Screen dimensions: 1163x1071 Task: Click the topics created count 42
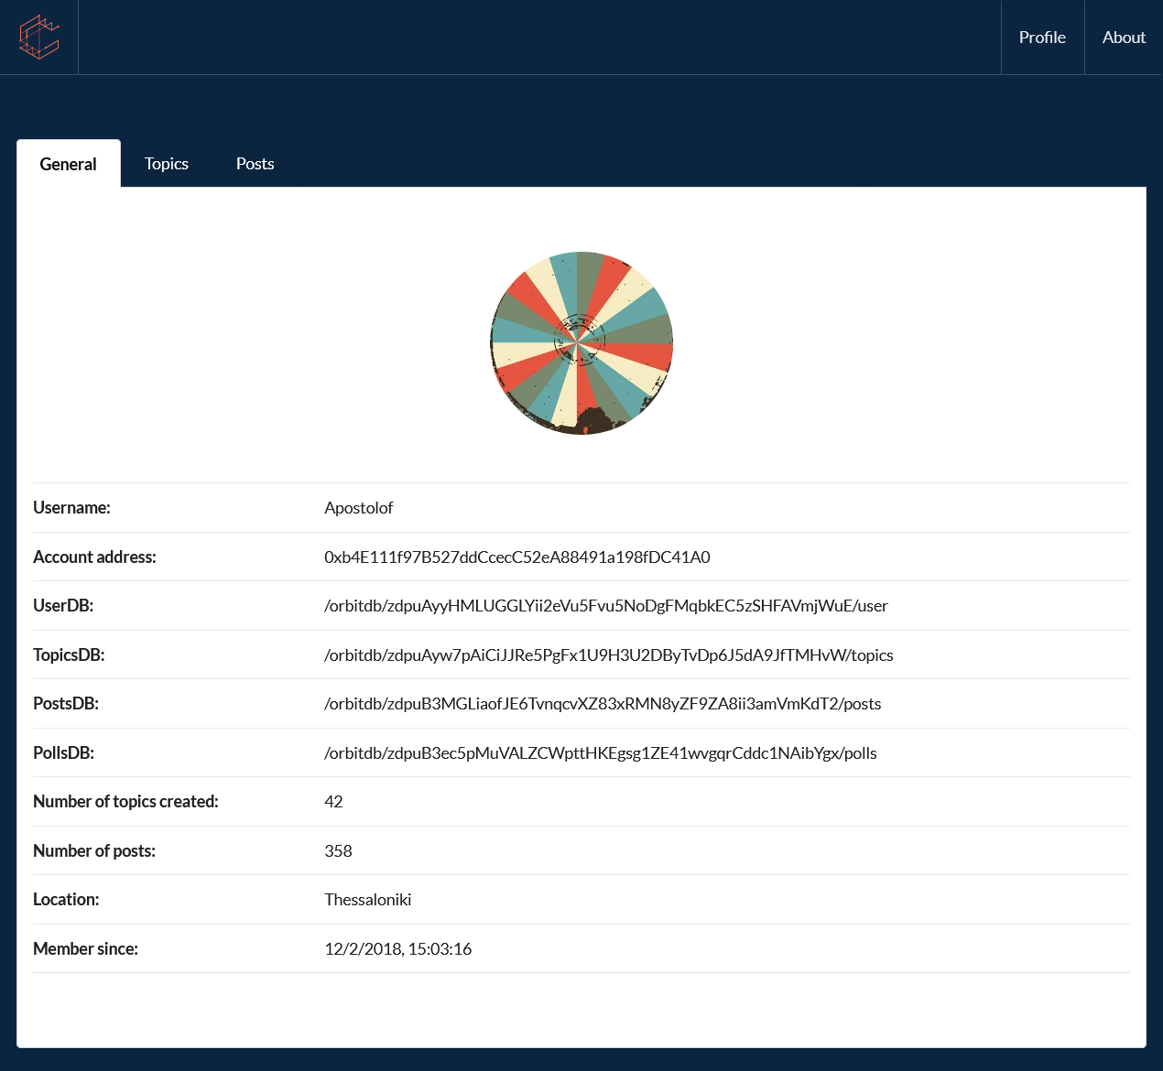coord(333,802)
